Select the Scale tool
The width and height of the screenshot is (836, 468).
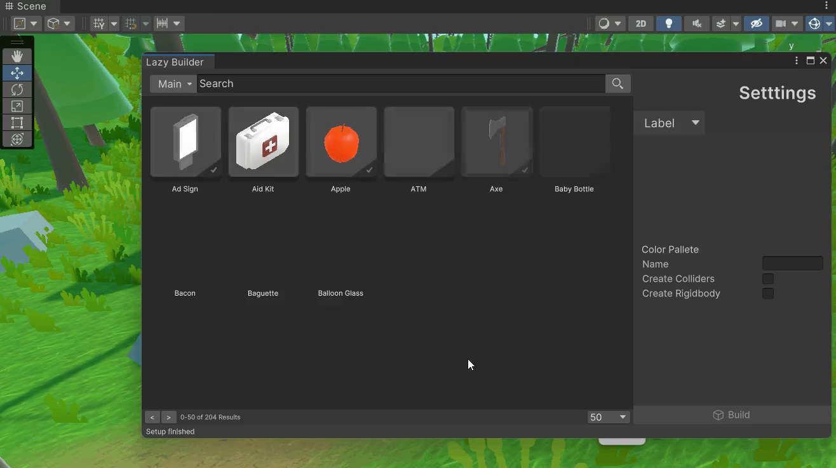[x=17, y=106]
